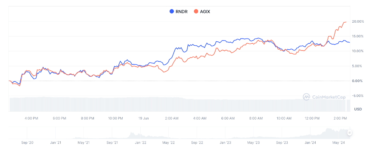Click the CoinMarketCap watermark logo icon
This screenshot has width=374, height=151.
pyautogui.click(x=306, y=97)
